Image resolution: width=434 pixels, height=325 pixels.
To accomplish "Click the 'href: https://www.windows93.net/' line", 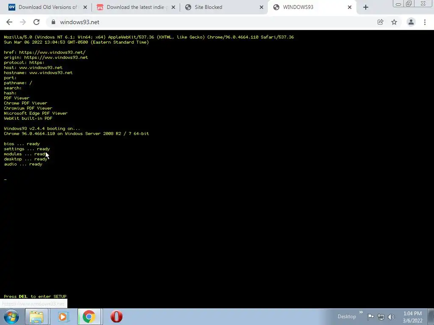I will [45, 52].
